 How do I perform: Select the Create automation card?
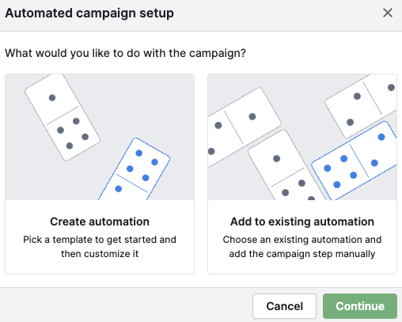100,174
